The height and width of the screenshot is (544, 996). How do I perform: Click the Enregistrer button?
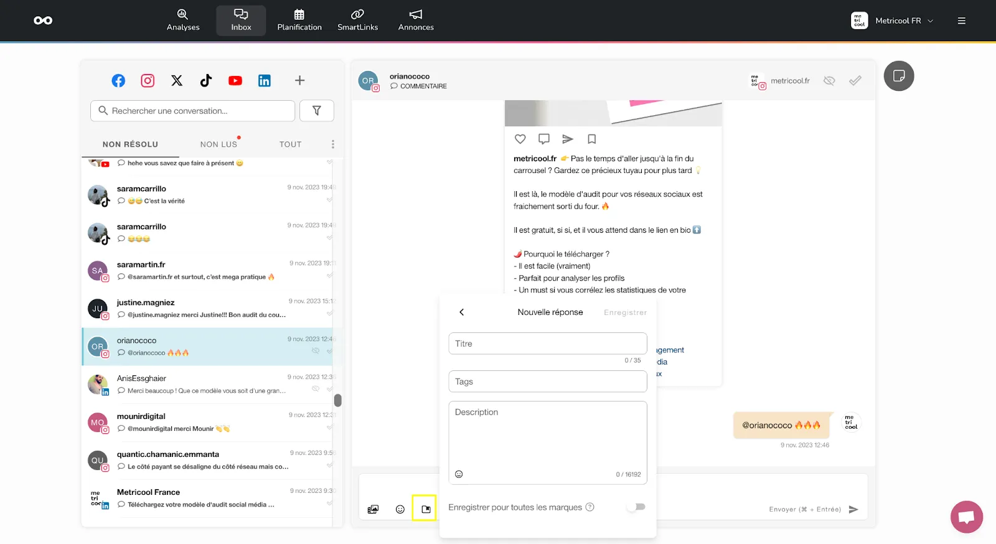coord(625,312)
